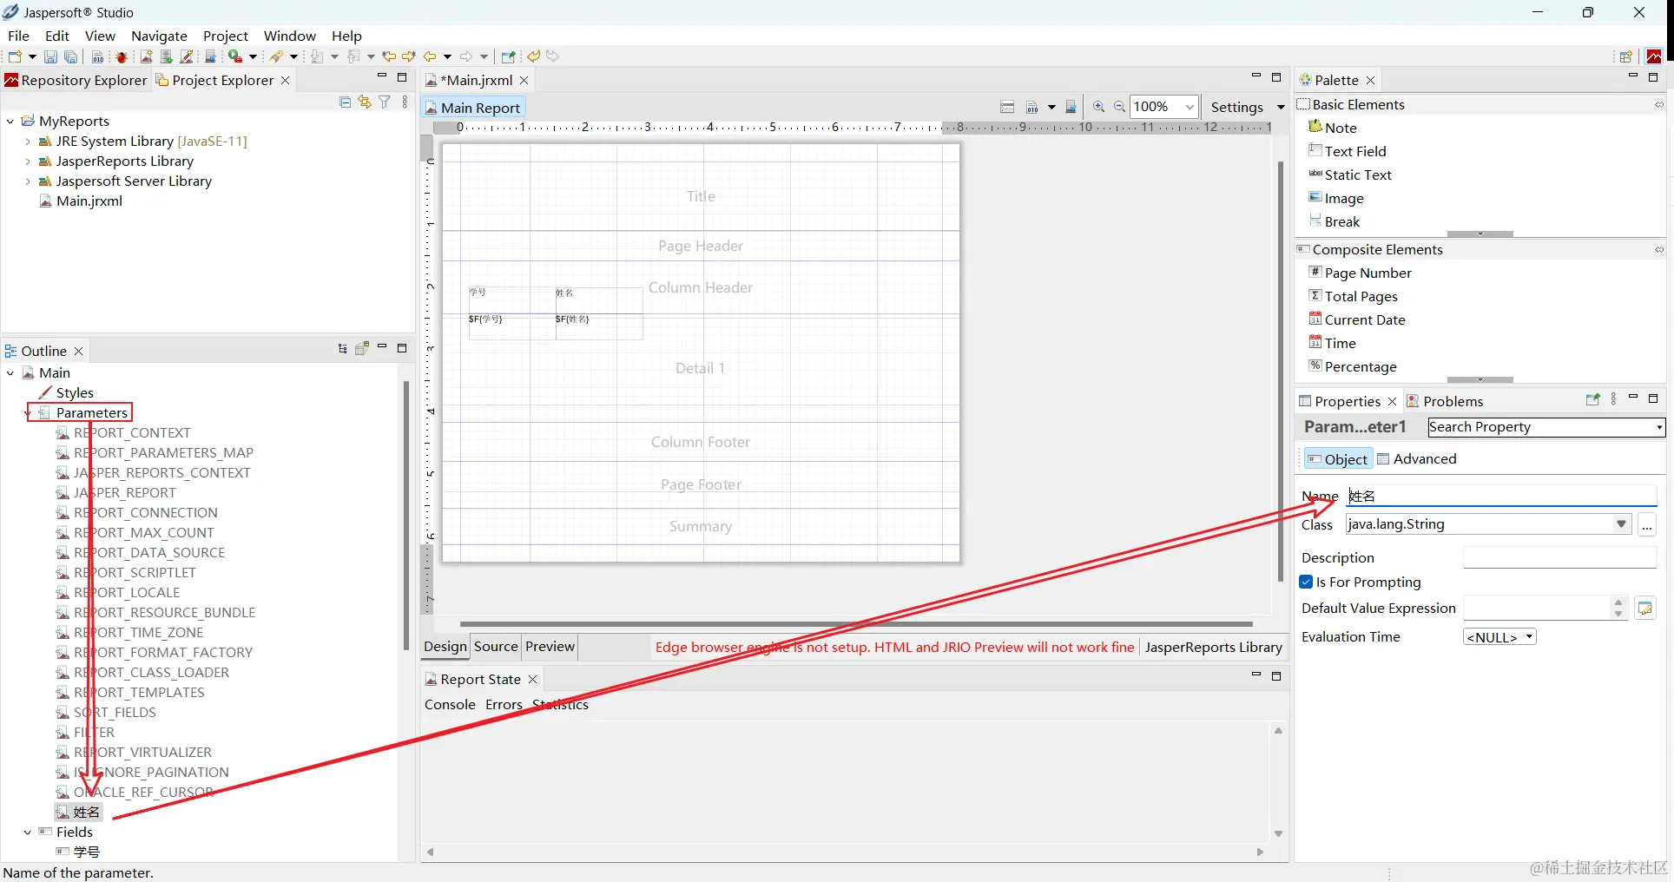
Task: Click the Open Perspective icon at the toolbar's right
Action: (x=1626, y=56)
